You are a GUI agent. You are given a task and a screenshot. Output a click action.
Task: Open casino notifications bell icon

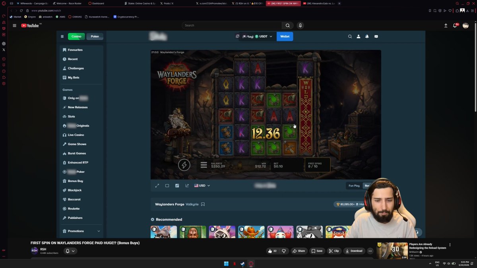point(367,37)
